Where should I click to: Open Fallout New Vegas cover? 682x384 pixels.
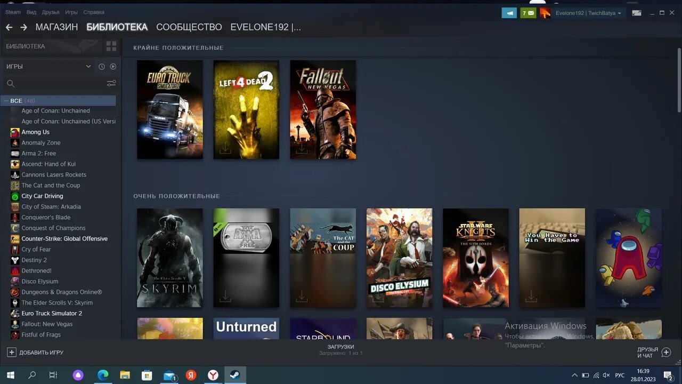pyautogui.click(x=323, y=109)
